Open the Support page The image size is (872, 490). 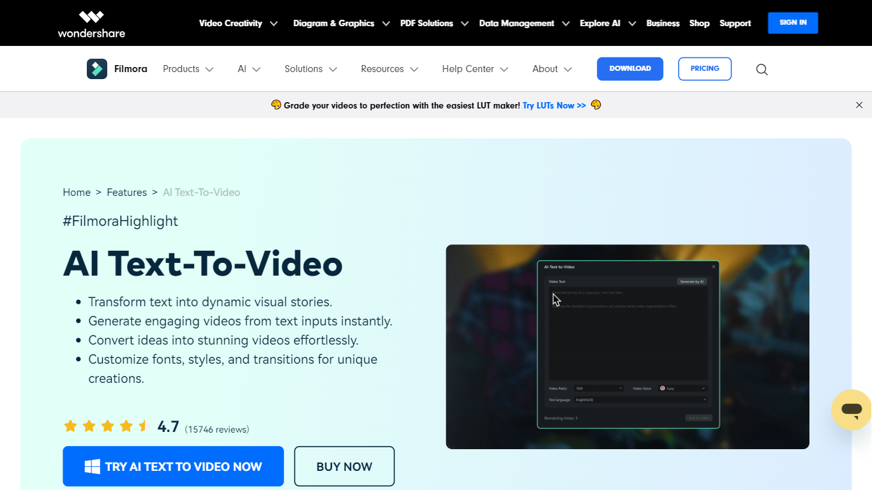pos(735,23)
